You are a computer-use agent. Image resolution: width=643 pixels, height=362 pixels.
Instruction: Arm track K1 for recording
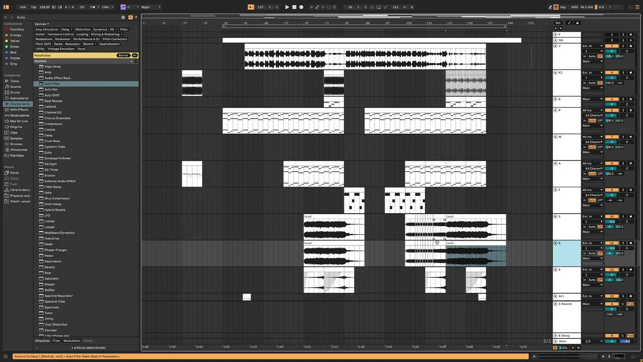(x=630, y=72)
